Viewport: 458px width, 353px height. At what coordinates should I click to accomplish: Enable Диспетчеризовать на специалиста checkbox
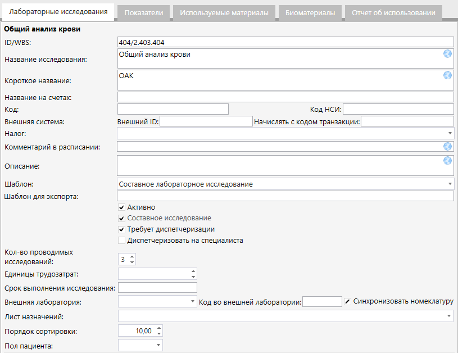pos(121,241)
